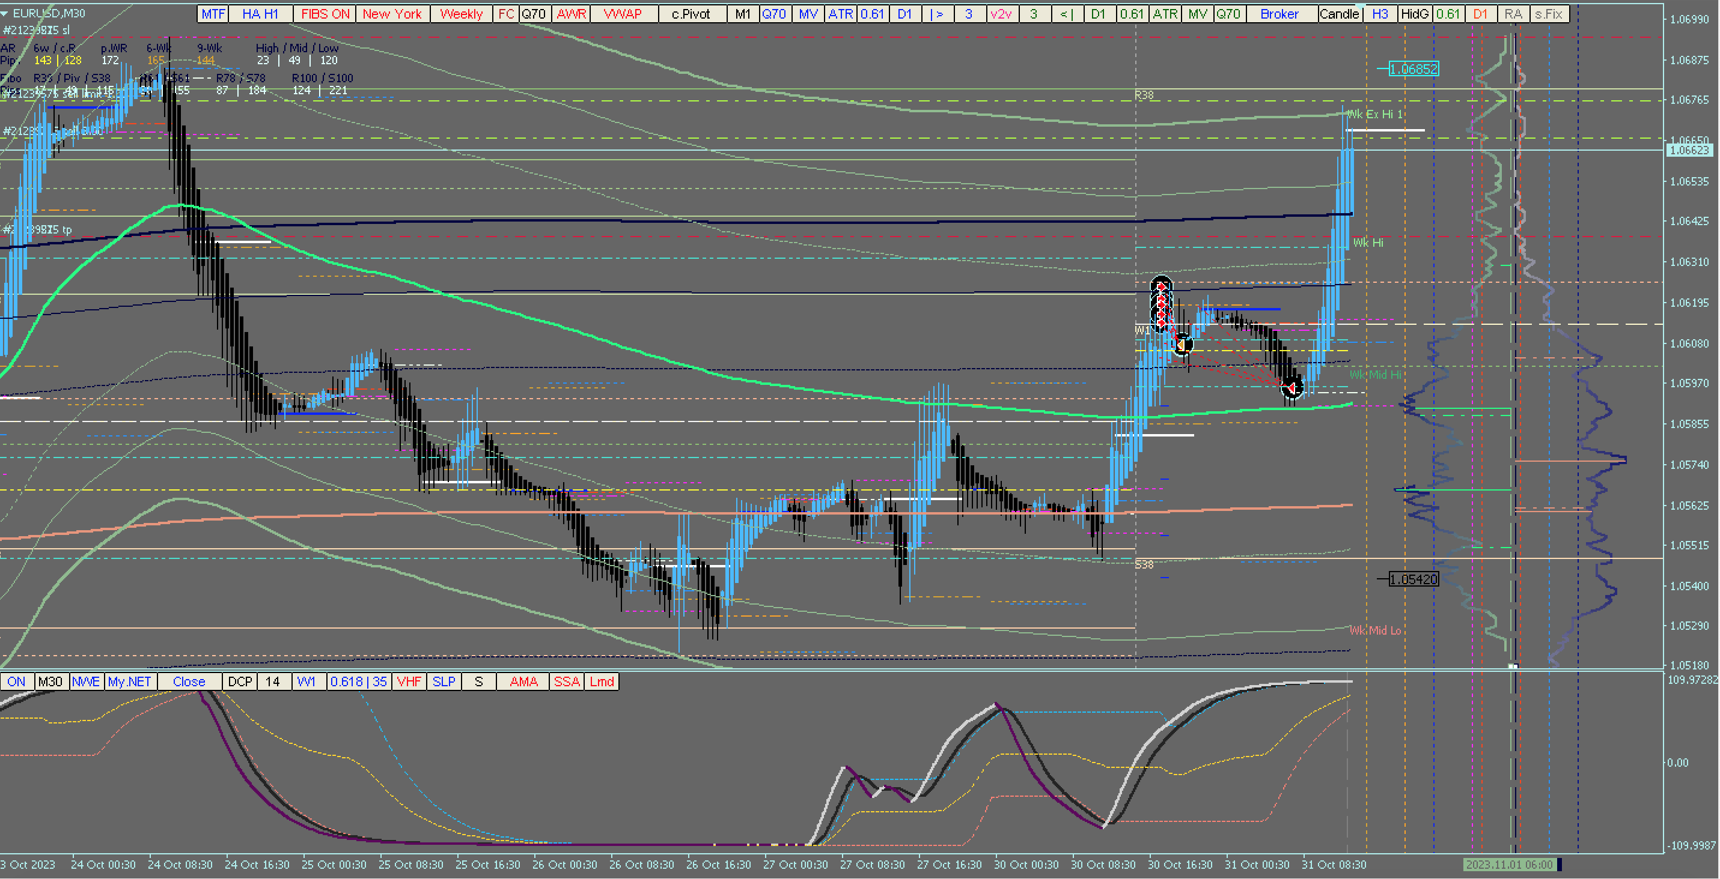Open the New York session selector

click(x=392, y=13)
